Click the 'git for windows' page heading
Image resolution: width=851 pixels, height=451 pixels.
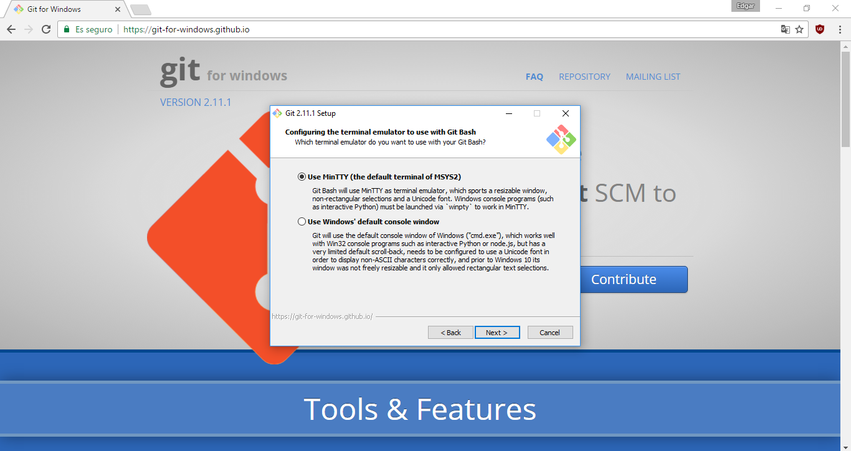pos(224,72)
